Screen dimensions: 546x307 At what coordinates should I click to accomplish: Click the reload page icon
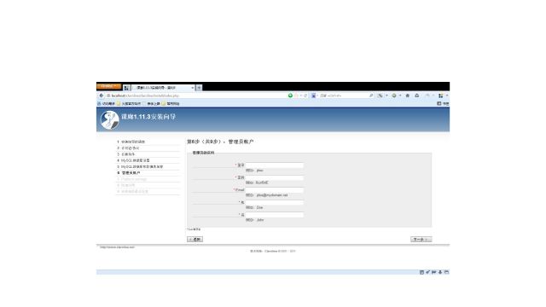[305, 96]
